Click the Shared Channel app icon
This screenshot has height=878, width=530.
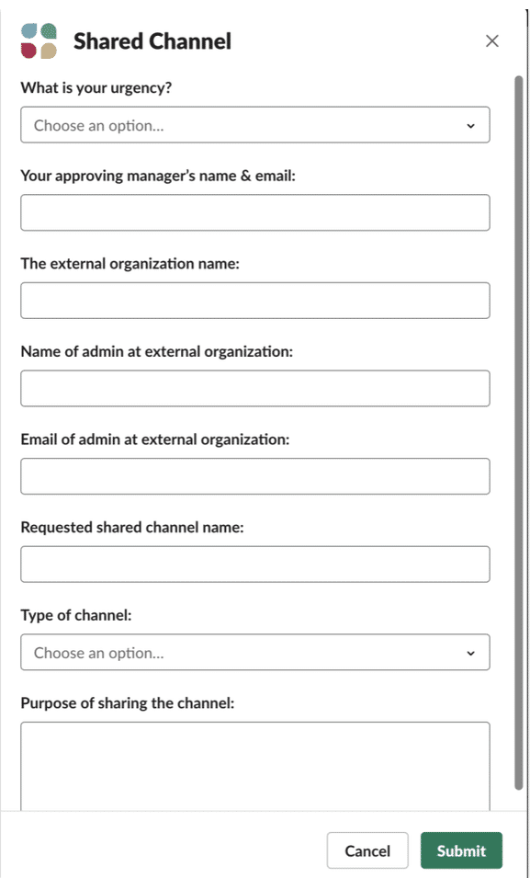(x=39, y=40)
